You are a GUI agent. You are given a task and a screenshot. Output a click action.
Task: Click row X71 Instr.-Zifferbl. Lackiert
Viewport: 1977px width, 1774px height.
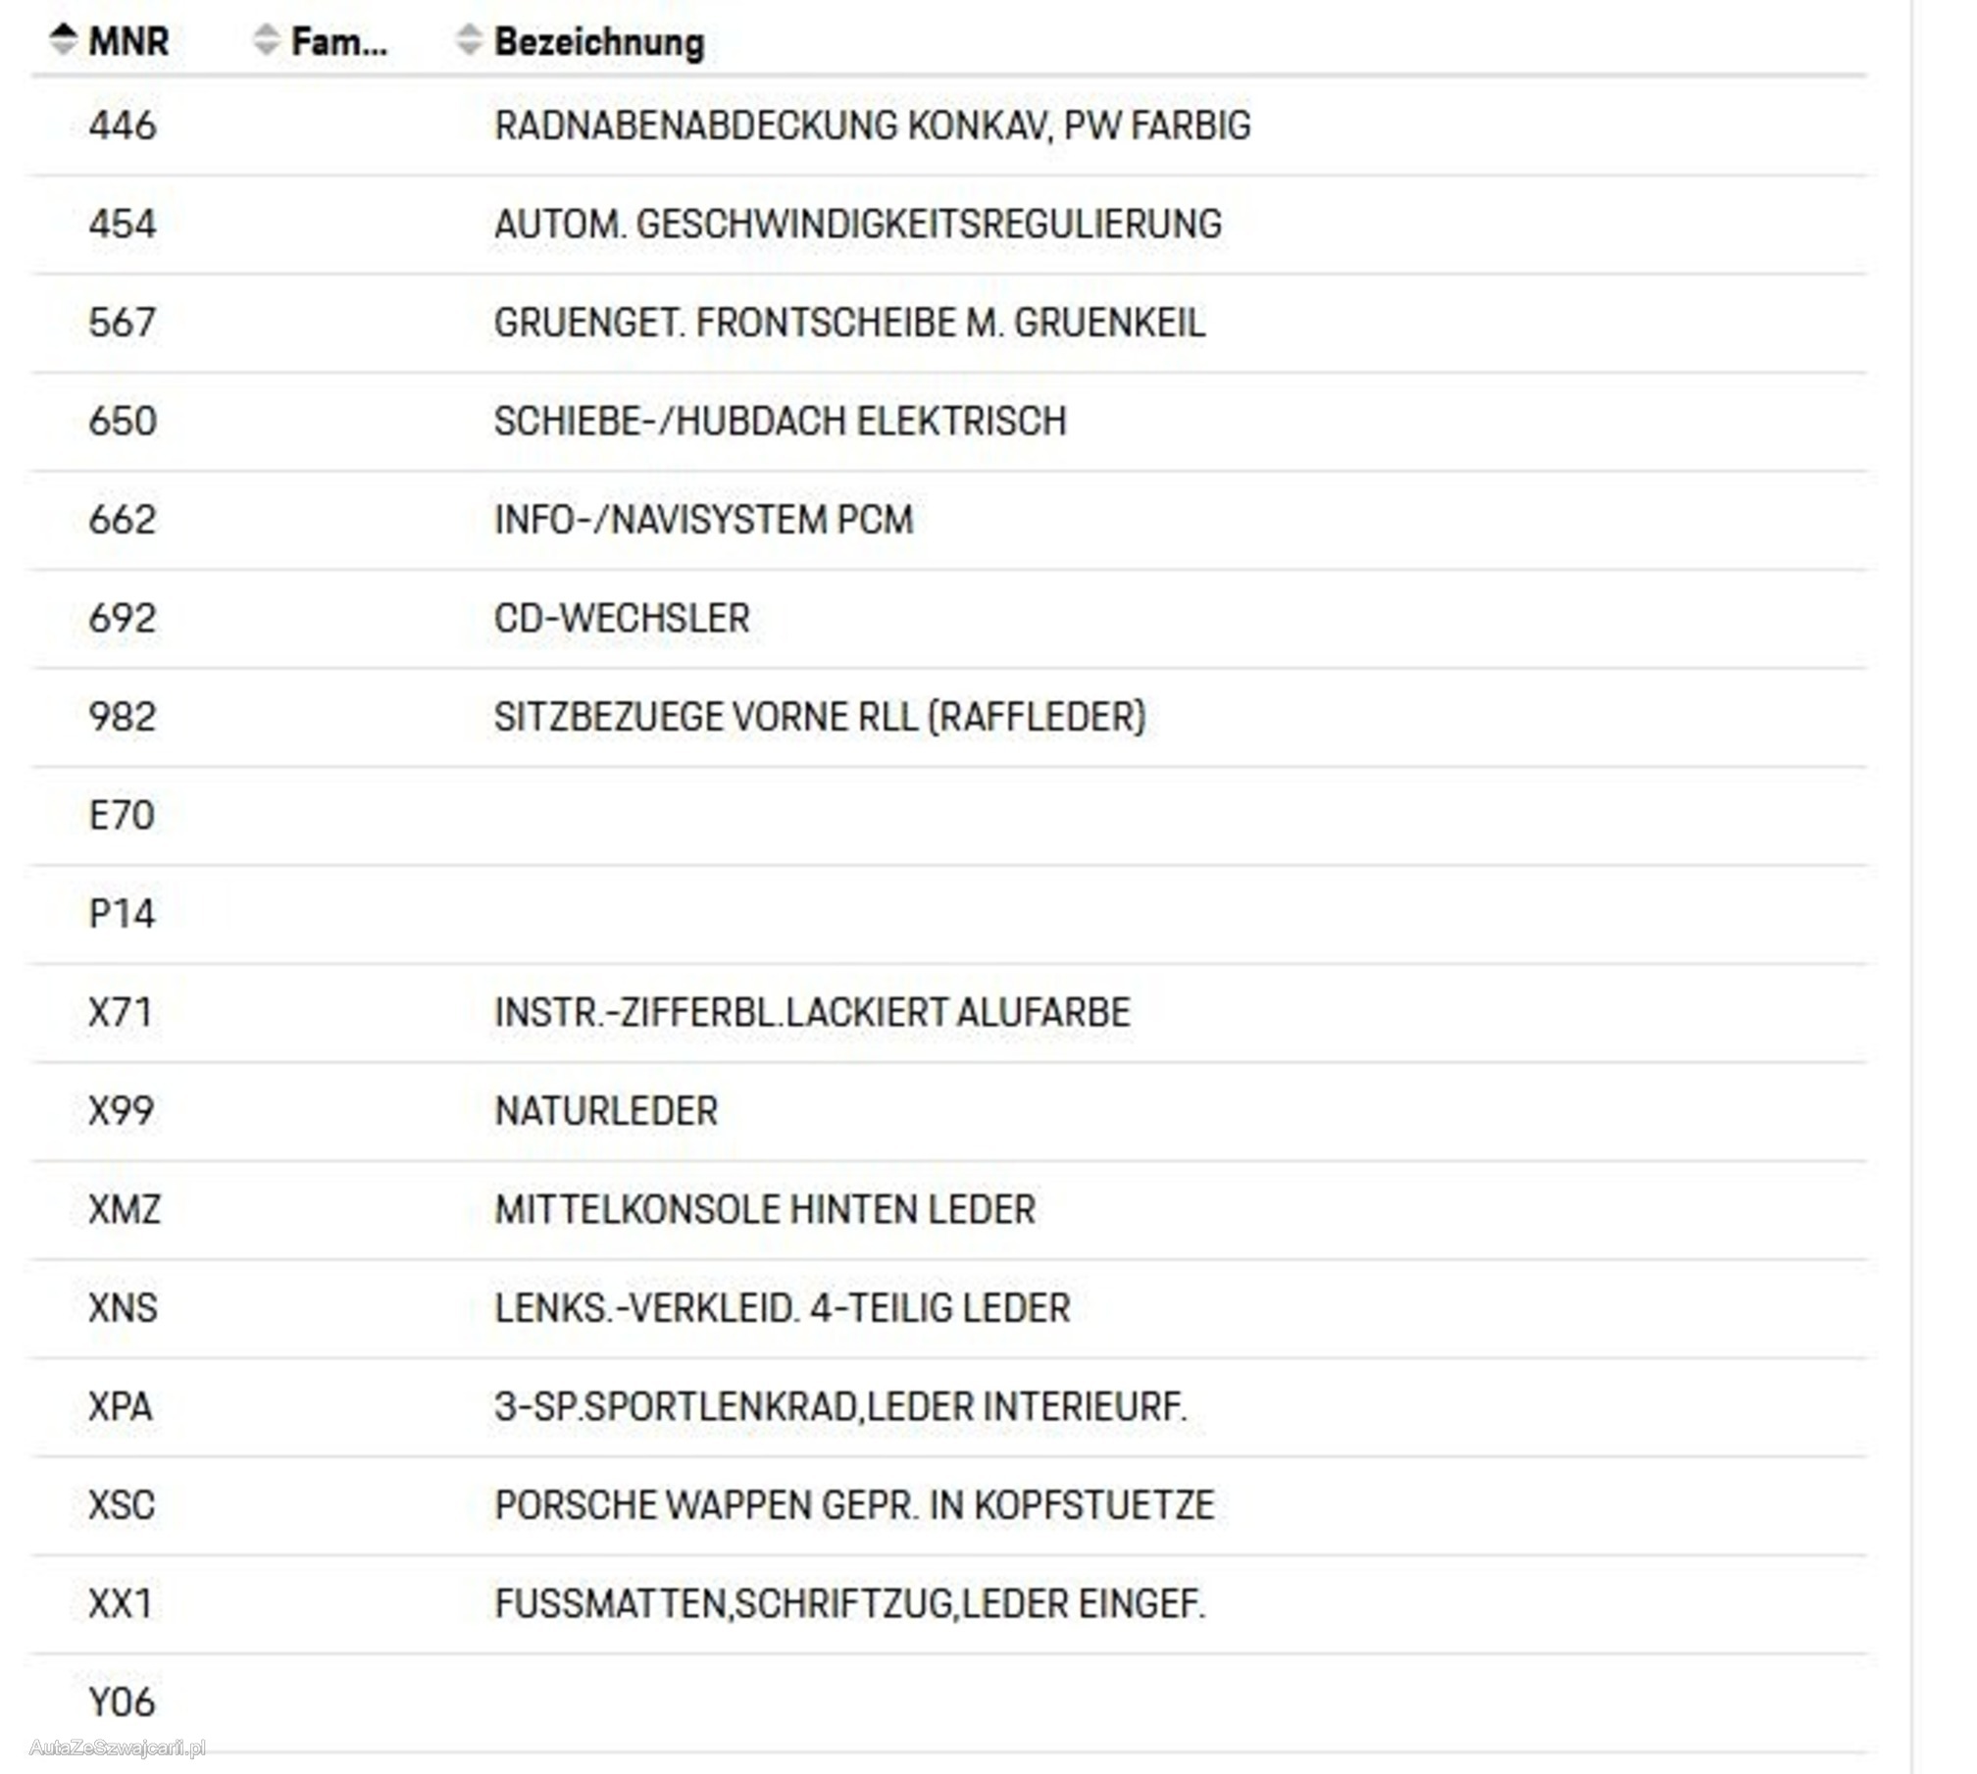click(948, 1013)
